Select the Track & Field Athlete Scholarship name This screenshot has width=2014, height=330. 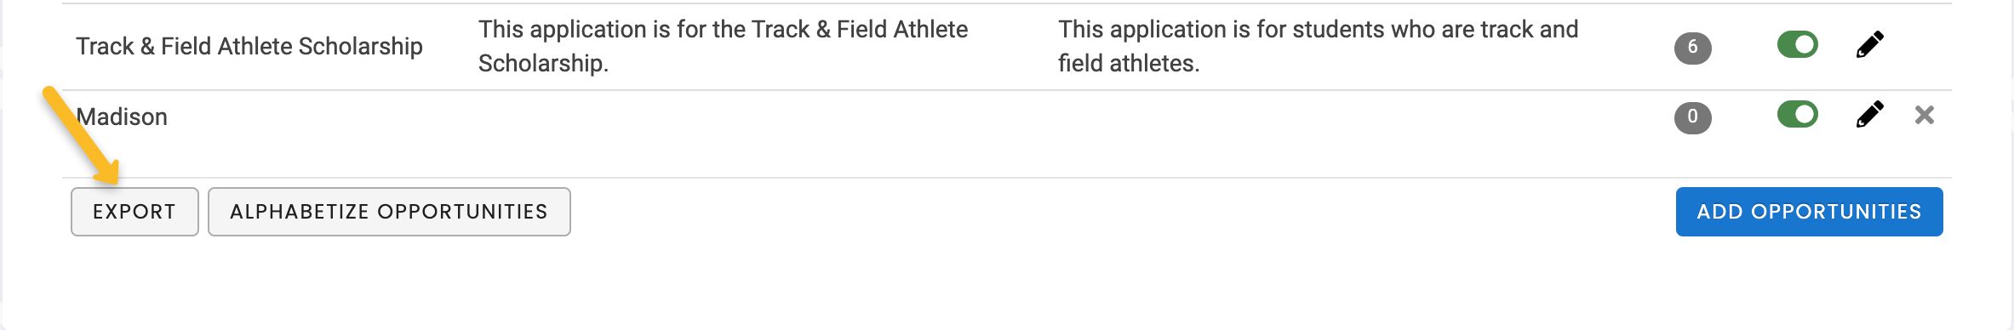pos(249,46)
